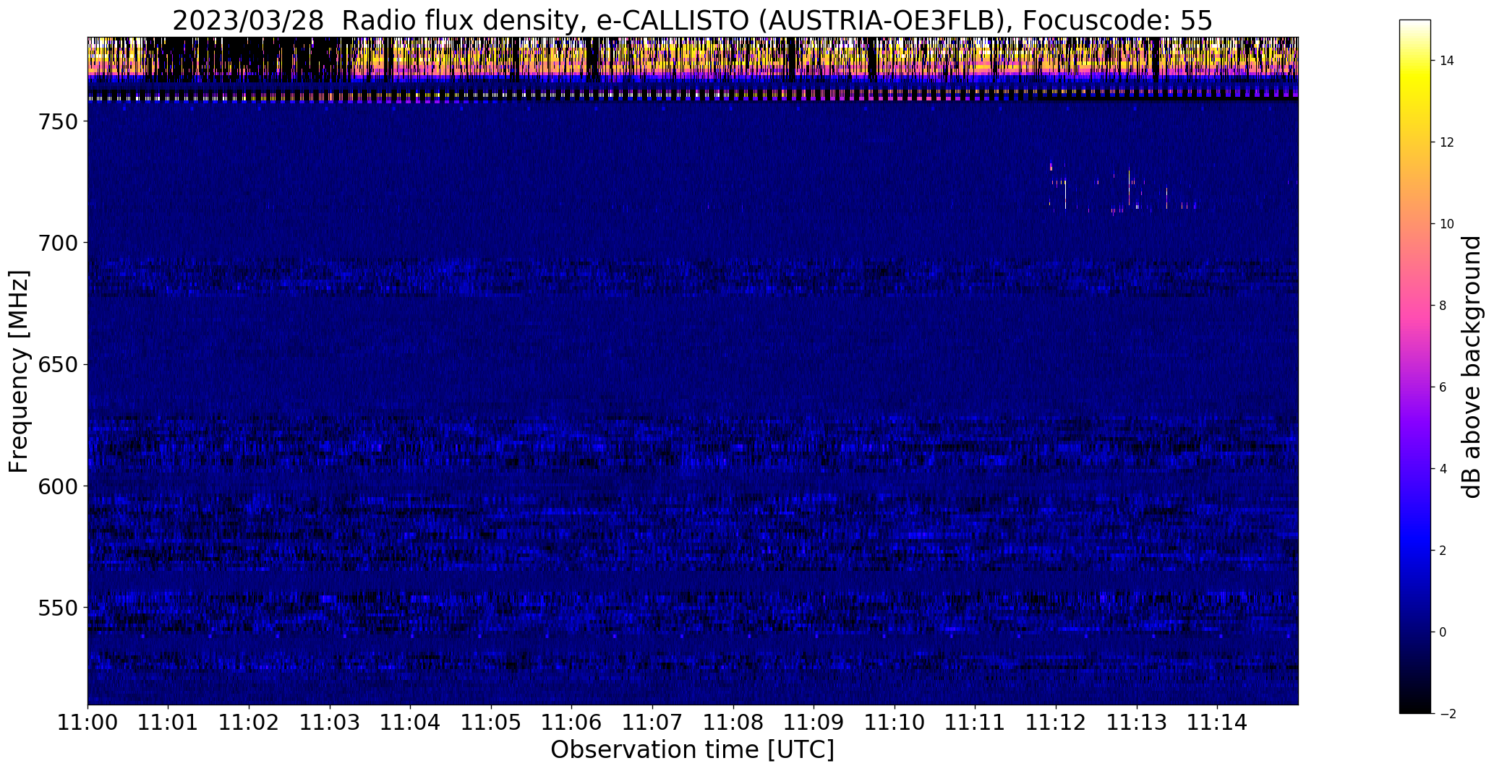Image resolution: width=1494 pixels, height=771 pixels.
Task: Click the 'Frequency [MHz]' y-axis label
Action: 19,371
